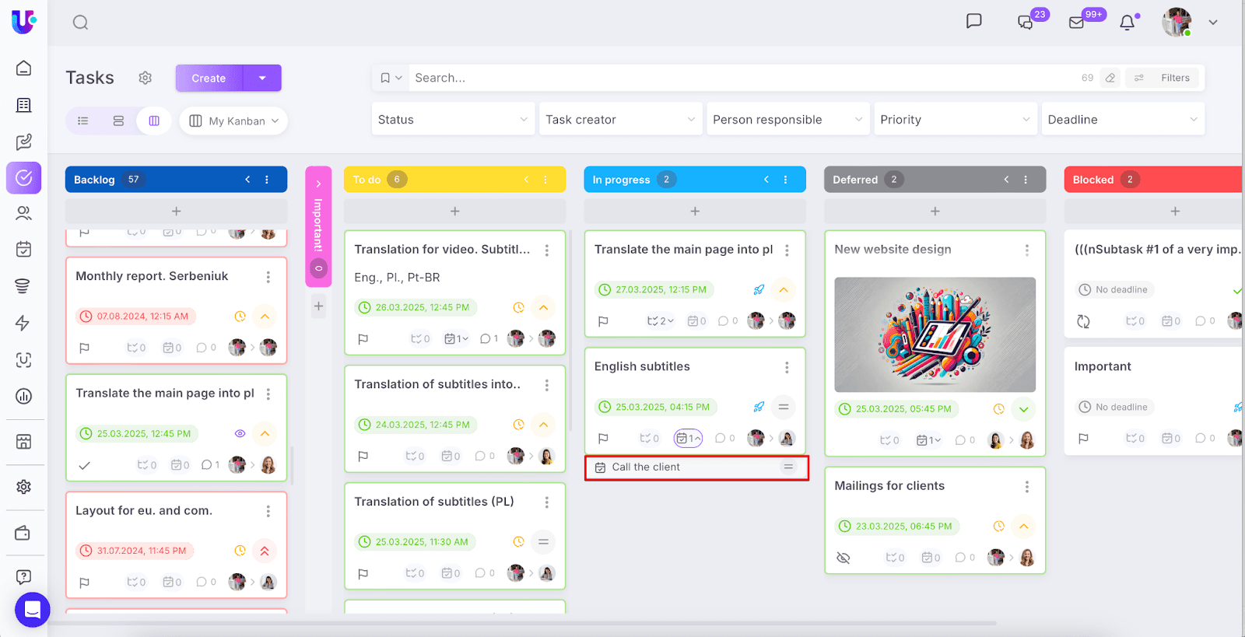The height and width of the screenshot is (637, 1245).
Task: Click the Create task button
Action: coord(209,78)
